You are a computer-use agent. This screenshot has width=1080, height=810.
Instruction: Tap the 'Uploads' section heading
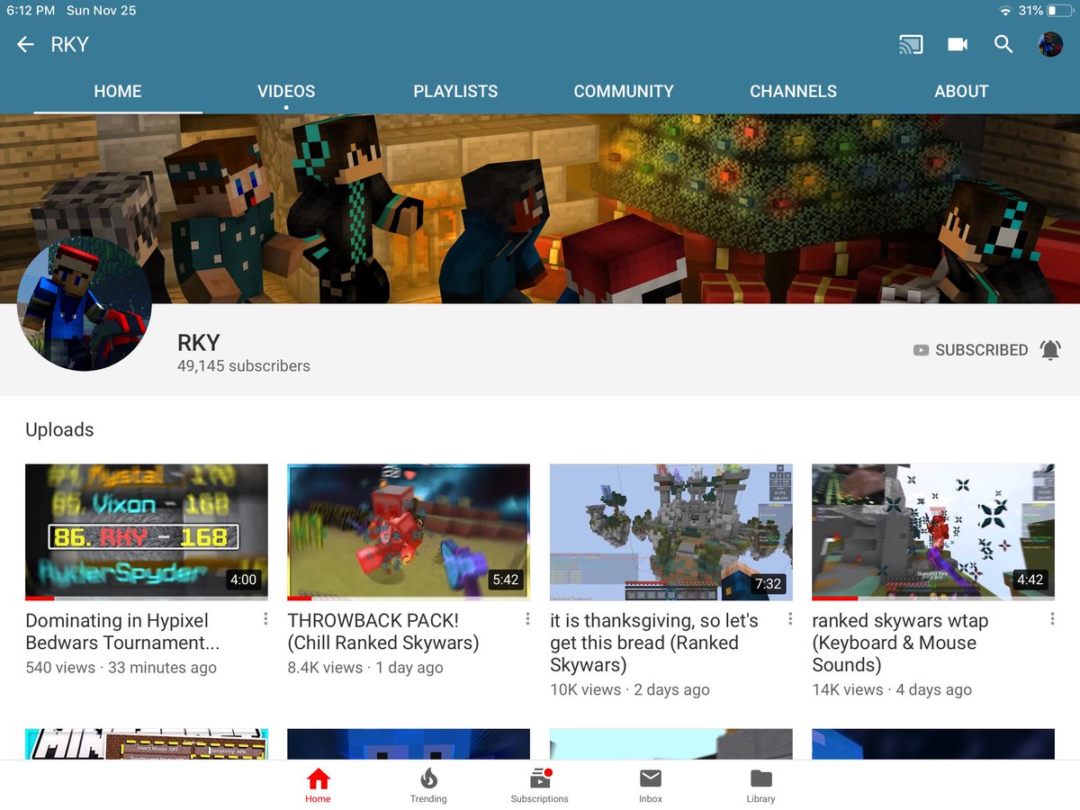(59, 430)
